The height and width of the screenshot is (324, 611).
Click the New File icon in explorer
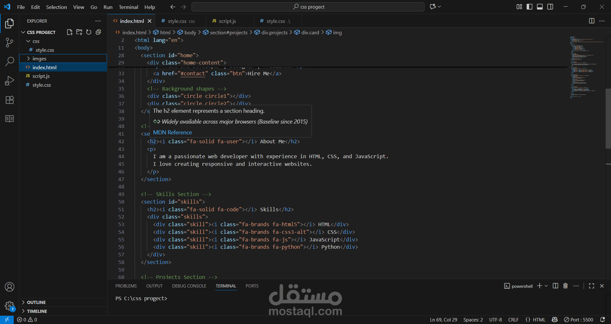pyautogui.click(x=69, y=32)
